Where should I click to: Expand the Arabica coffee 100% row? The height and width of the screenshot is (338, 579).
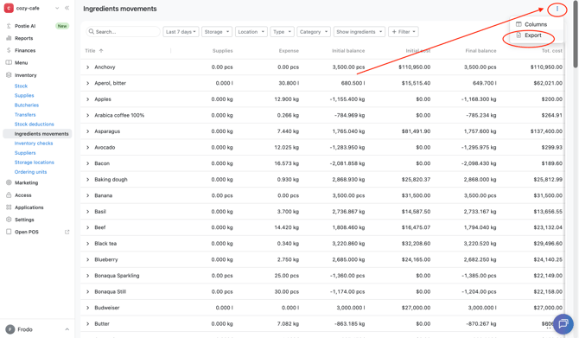[87, 115]
